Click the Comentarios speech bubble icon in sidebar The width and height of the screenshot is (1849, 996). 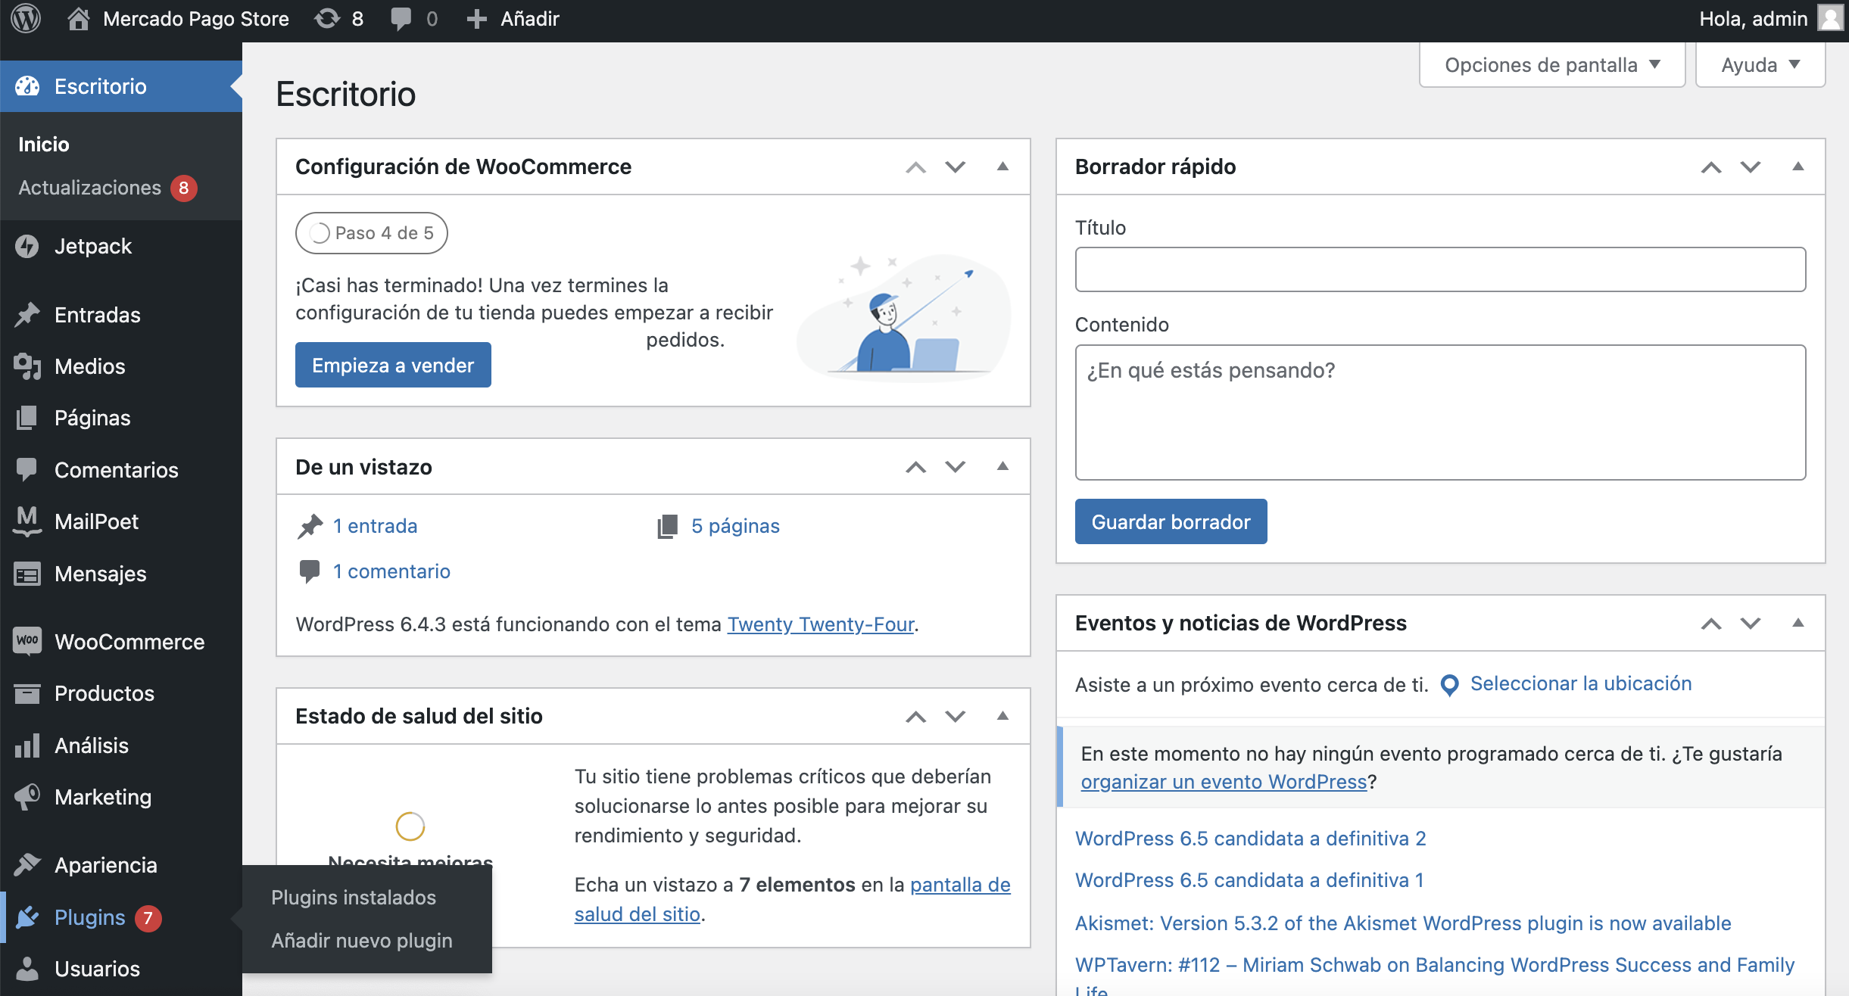point(27,470)
